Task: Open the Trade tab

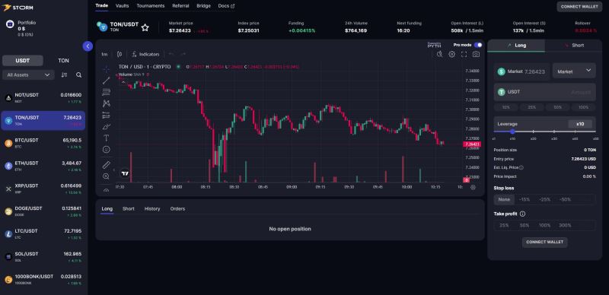Action: (102, 6)
